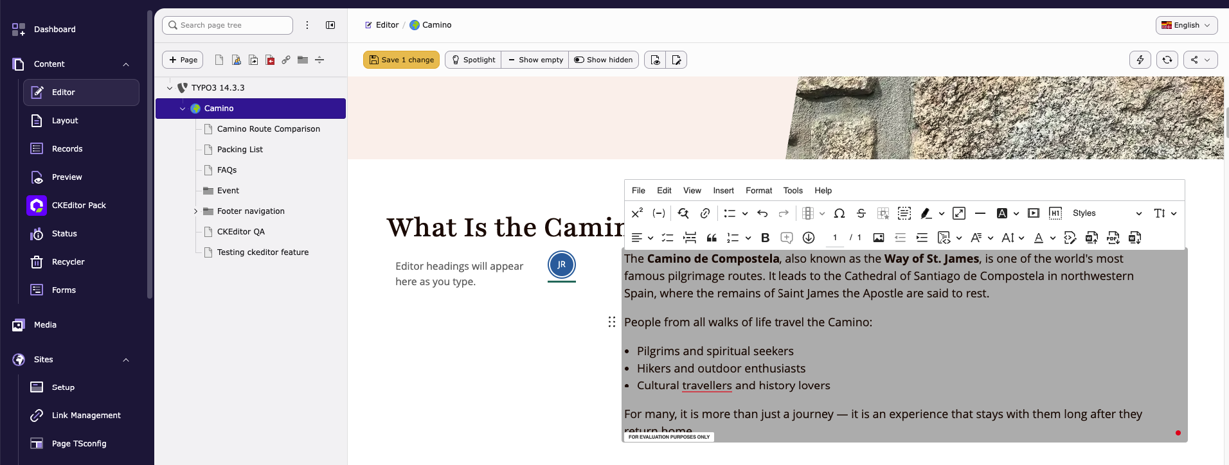Open Find and replace tool
This screenshot has height=465, width=1229.
(683, 213)
